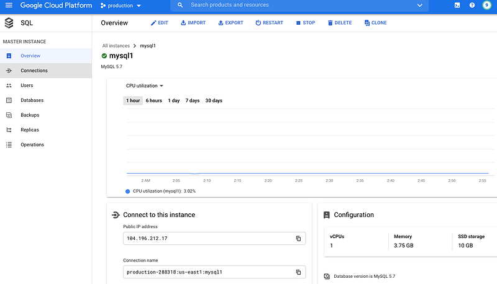The width and height of the screenshot is (497, 284).
Task: Go to Backups in the sidebar
Action: 30,115
